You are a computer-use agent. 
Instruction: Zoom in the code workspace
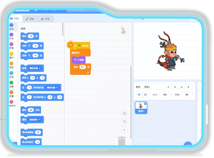[124, 113]
